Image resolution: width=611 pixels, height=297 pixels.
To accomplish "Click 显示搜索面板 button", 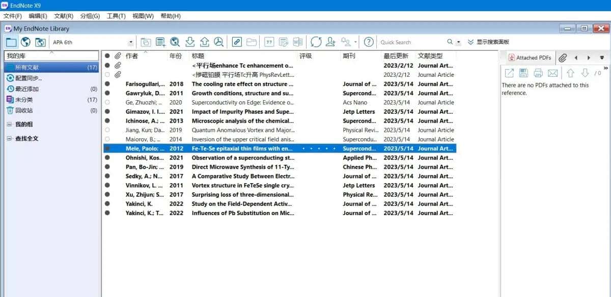I will 488,42.
